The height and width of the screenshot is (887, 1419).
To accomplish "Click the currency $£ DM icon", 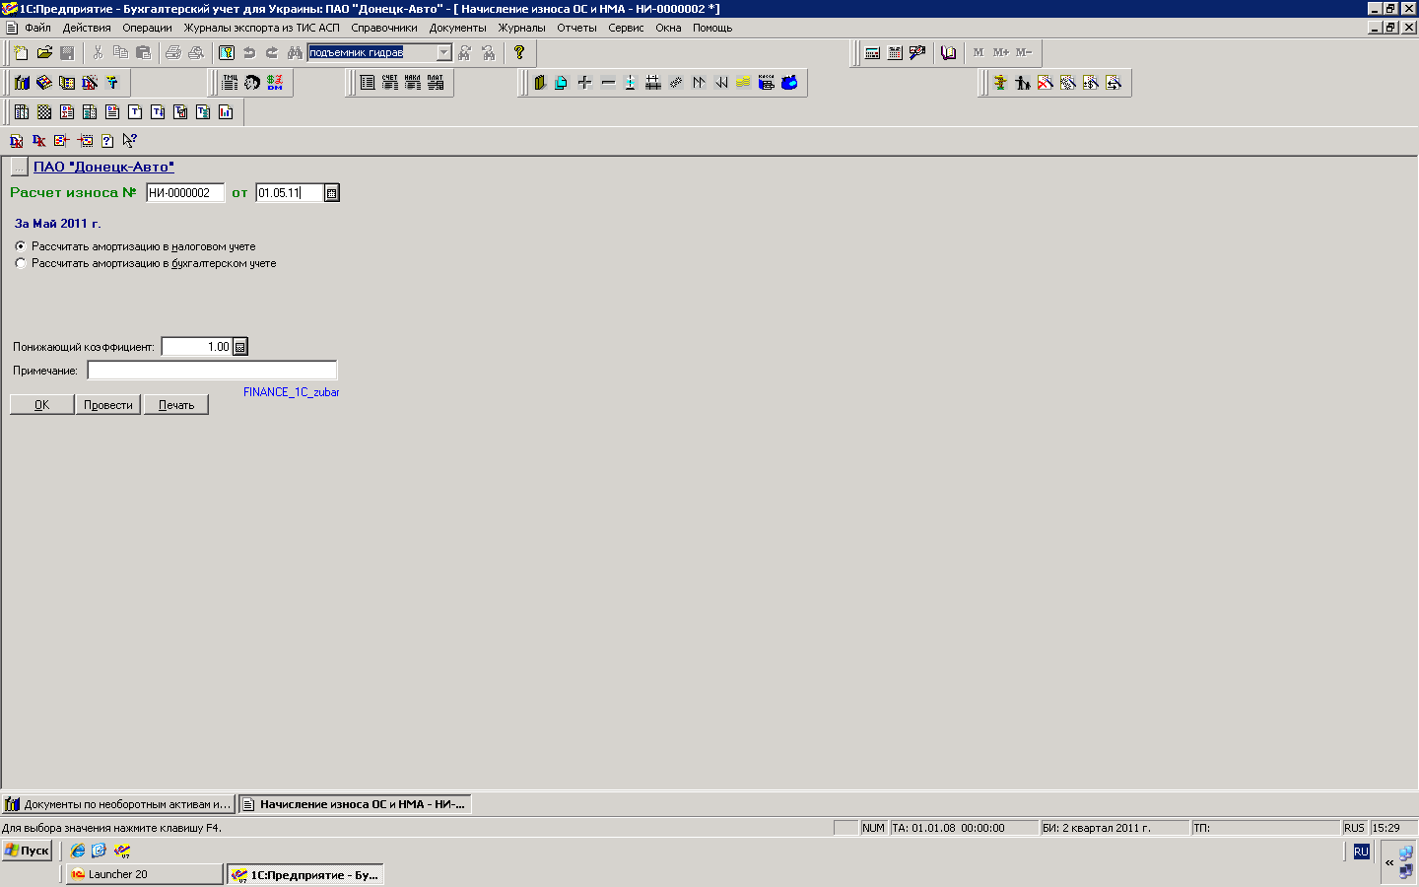I will click(x=275, y=82).
